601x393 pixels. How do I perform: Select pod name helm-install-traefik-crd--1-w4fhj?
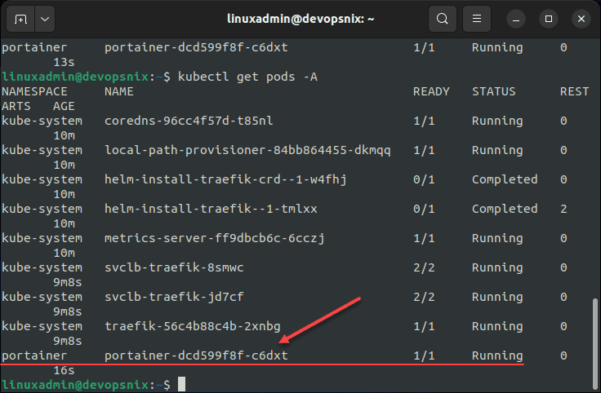coord(225,179)
